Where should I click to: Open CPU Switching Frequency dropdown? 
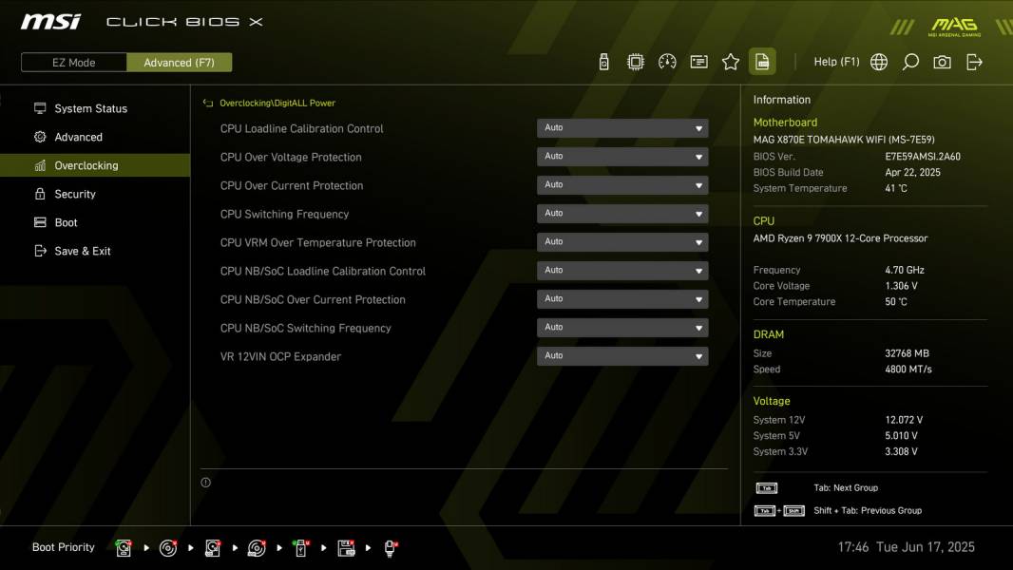(622, 213)
